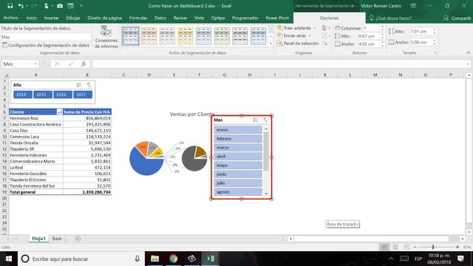Open Configuración de Segmentación de datos
This screenshot has width=473, height=266.
click(46, 45)
